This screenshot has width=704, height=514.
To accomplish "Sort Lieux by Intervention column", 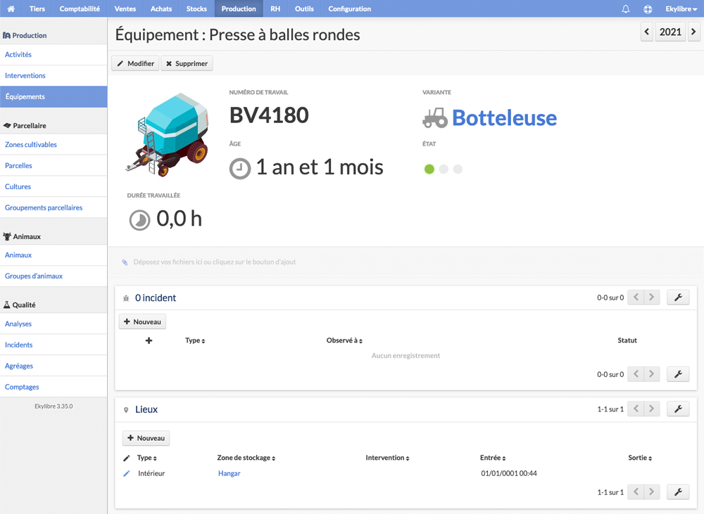I will tap(387, 458).
